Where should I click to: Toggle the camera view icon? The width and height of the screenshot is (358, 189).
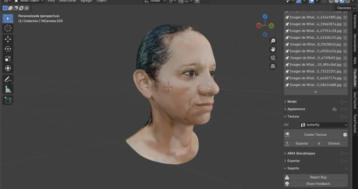[273, 58]
